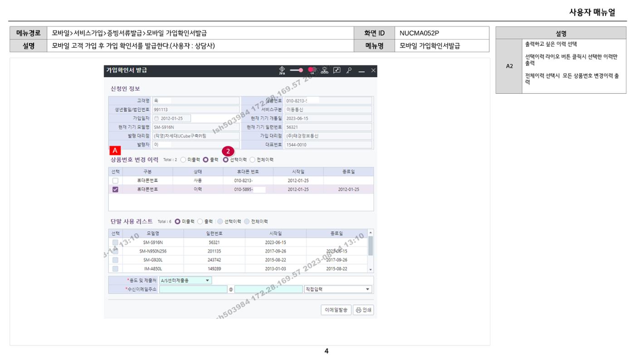This screenshot has width=635, height=357.
Task: Click the 가입일자 date field 2012-01-25
Action: tap(172, 118)
